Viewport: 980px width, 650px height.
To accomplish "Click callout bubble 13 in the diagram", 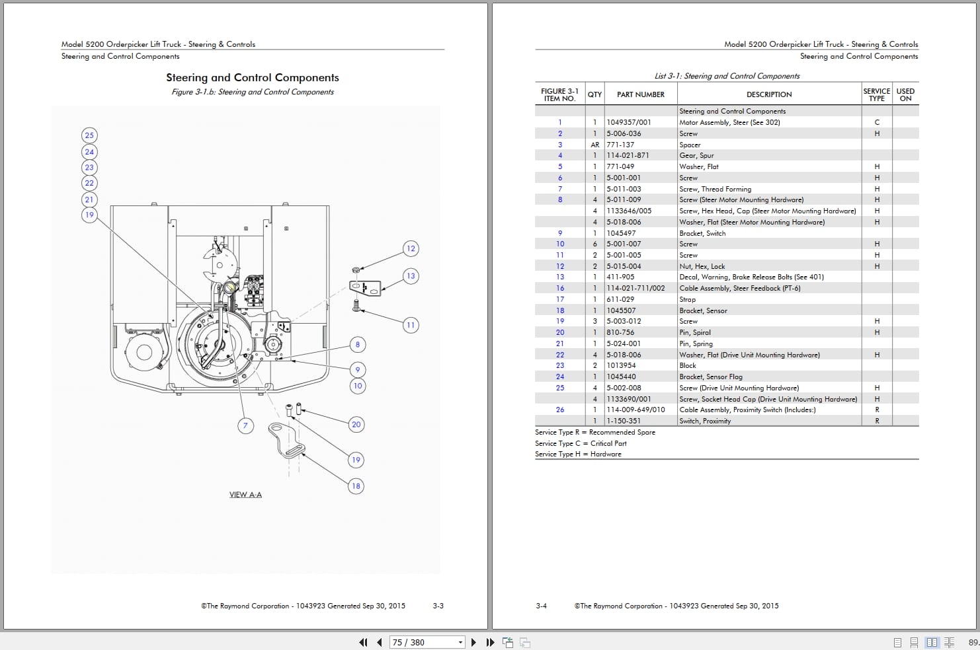I will [x=411, y=276].
